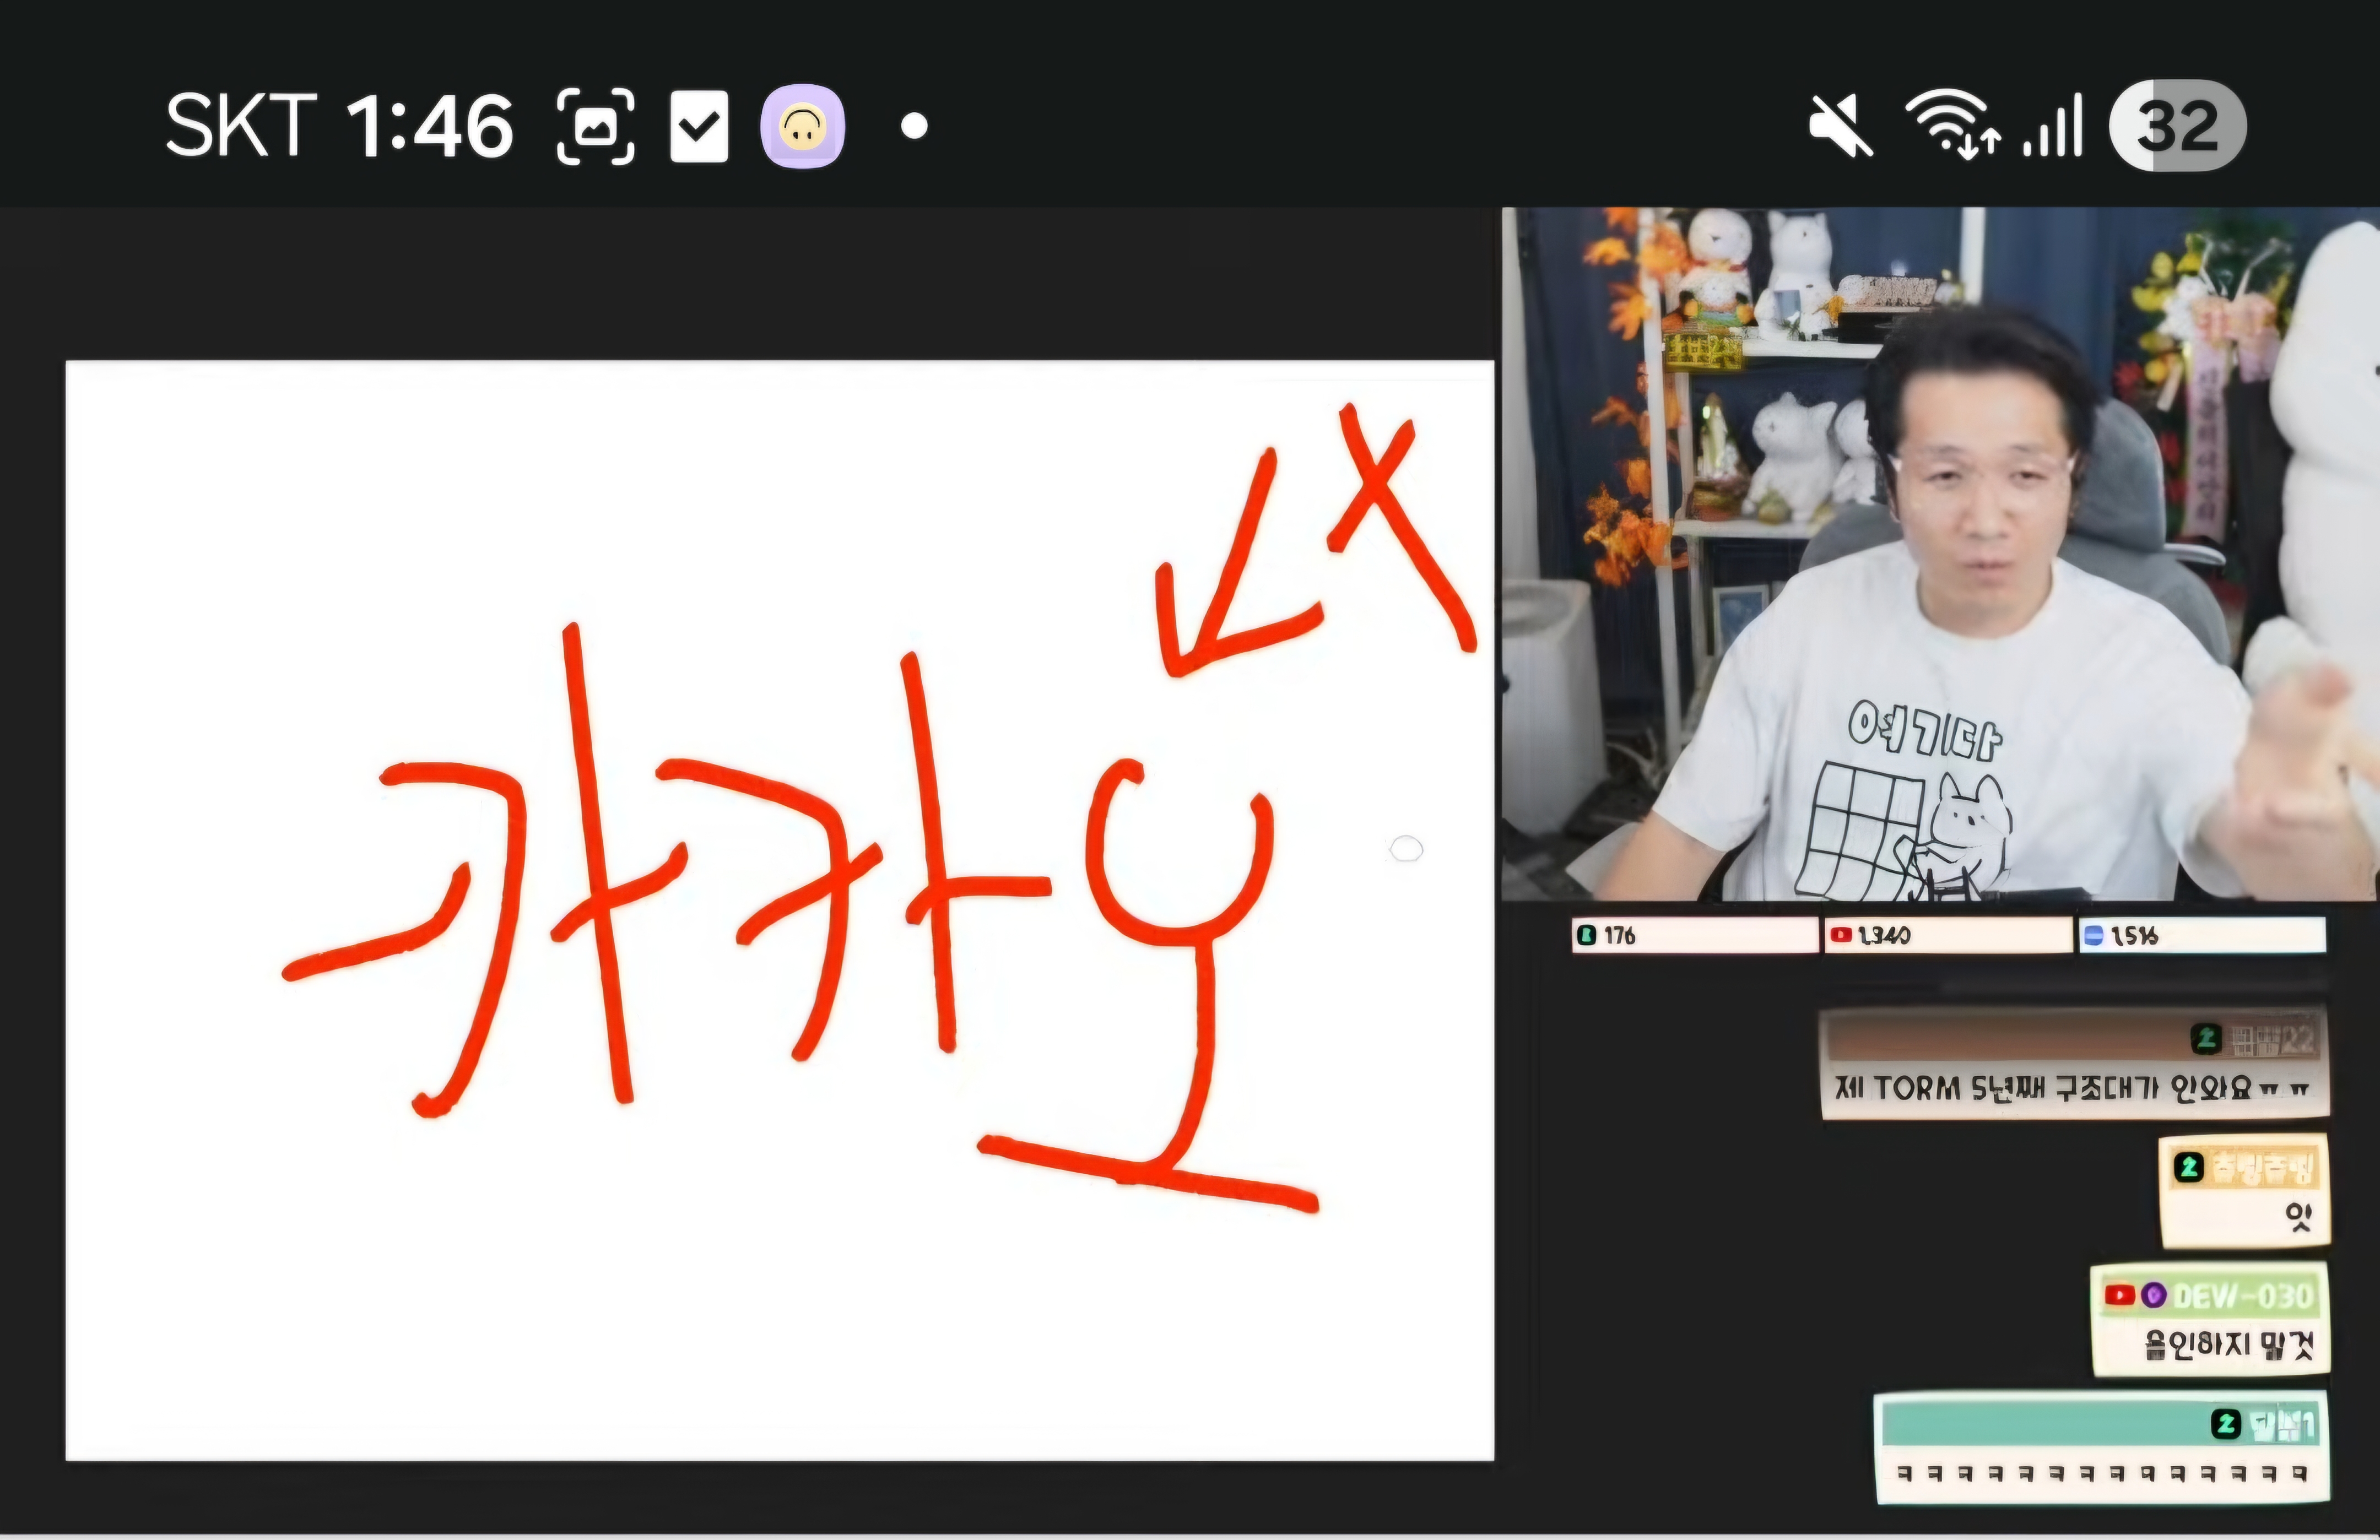Click the 176 viewer count

(x=1619, y=935)
